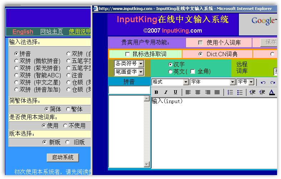
Task: Select 双拼 (智能ABC) input method
Action: click(16, 75)
